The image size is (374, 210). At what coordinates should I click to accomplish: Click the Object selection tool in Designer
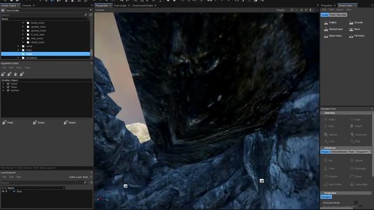click(356, 126)
